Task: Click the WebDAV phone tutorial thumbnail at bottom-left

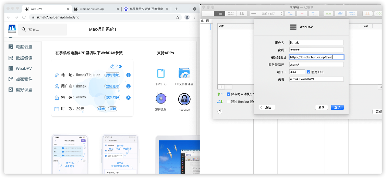Action: [70, 155]
